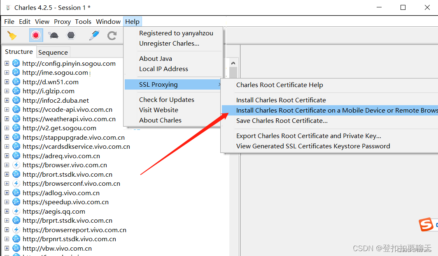This screenshot has height=256, width=438.
Task: Open the Edit menu
Action: [25, 21]
